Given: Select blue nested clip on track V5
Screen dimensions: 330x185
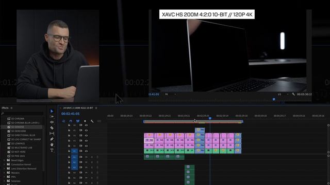Looking at the screenshot, I should point(200,130).
